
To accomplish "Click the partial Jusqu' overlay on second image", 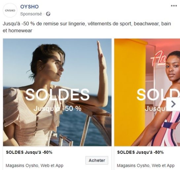I will [x=156, y=109].
